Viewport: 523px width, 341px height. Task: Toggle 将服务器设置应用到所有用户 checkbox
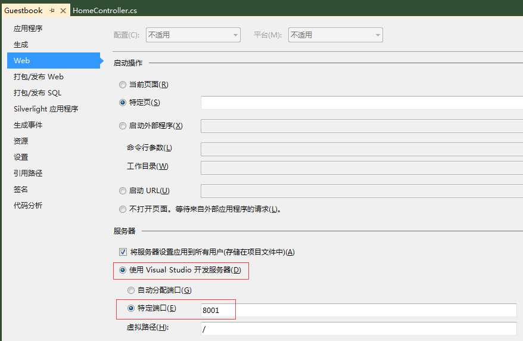click(x=123, y=252)
